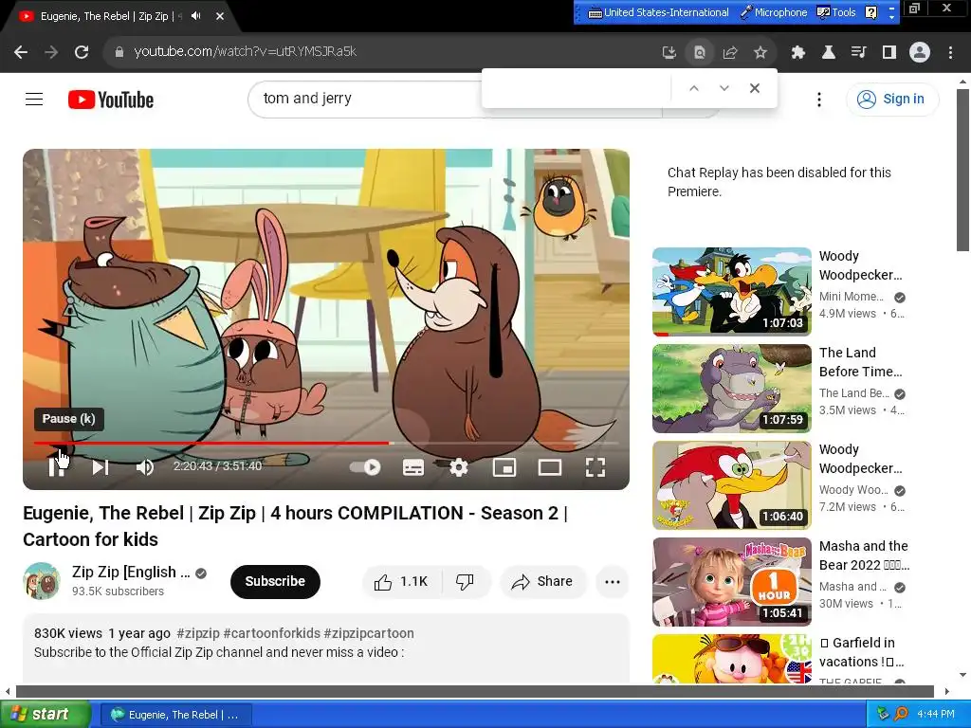The image size is (971, 728).
Task: Click the vertical page scrollbar thumb
Action: [962, 171]
